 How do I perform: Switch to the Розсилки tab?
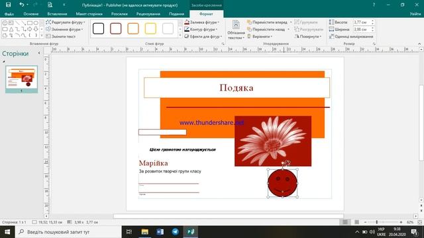tap(119, 14)
